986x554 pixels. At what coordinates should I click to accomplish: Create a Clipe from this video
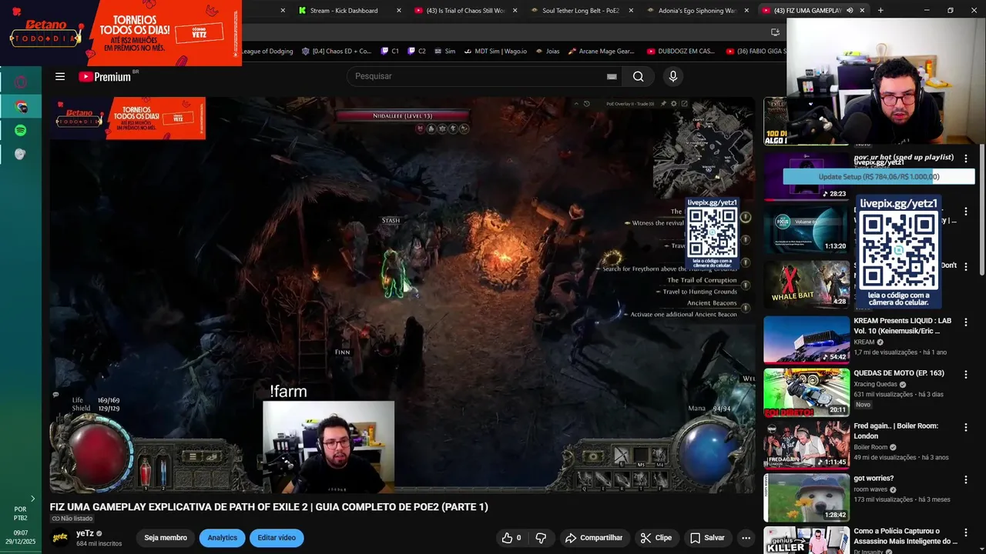[656, 538]
